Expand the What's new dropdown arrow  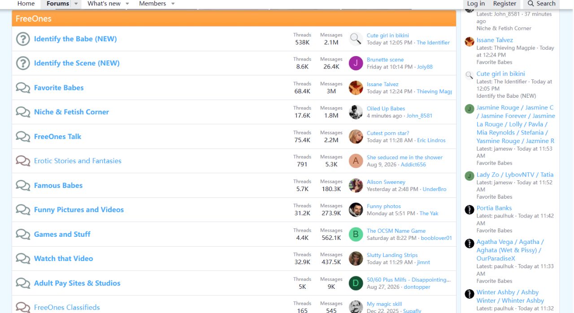pyautogui.click(x=127, y=4)
